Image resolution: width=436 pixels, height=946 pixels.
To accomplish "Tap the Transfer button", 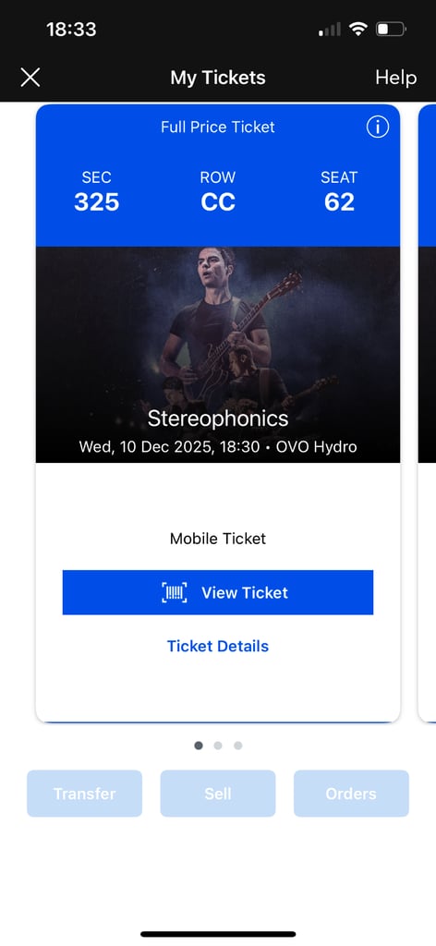I will [x=84, y=794].
